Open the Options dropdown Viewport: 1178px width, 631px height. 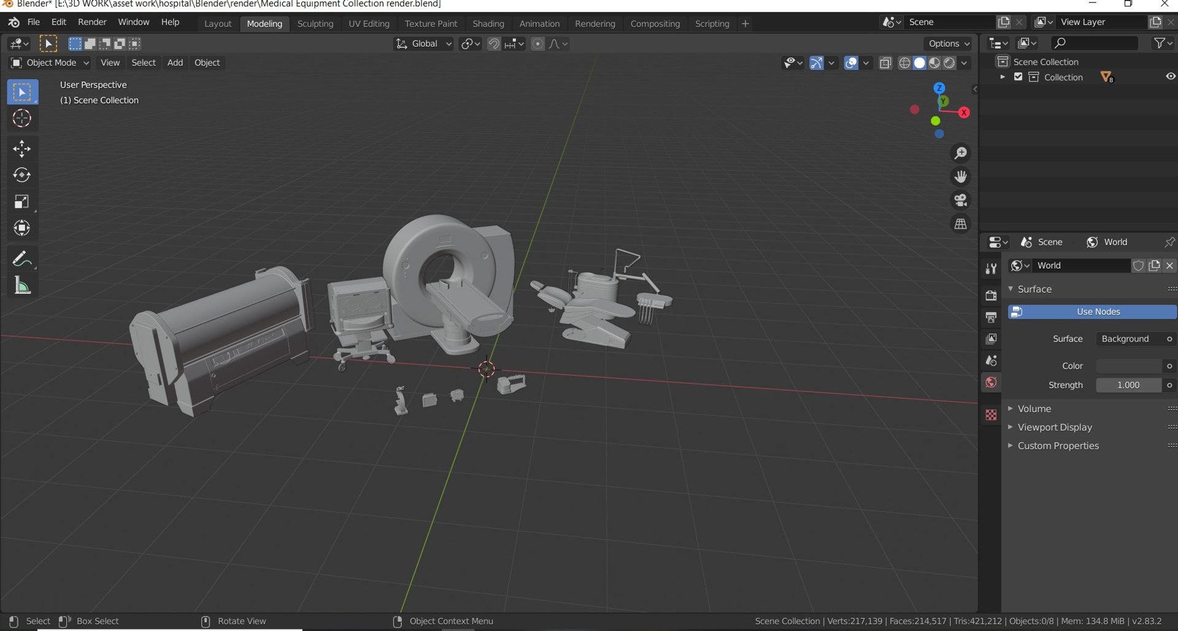tap(949, 44)
